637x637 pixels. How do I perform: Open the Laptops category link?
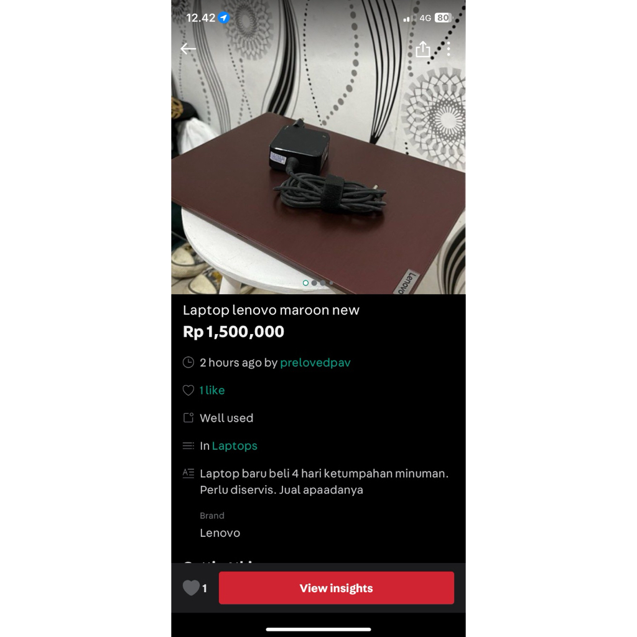[x=235, y=445]
